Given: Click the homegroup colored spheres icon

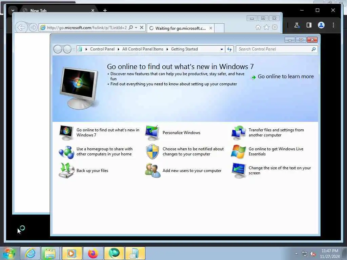Looking at the screenshot, I should click(x=66, y=152).
